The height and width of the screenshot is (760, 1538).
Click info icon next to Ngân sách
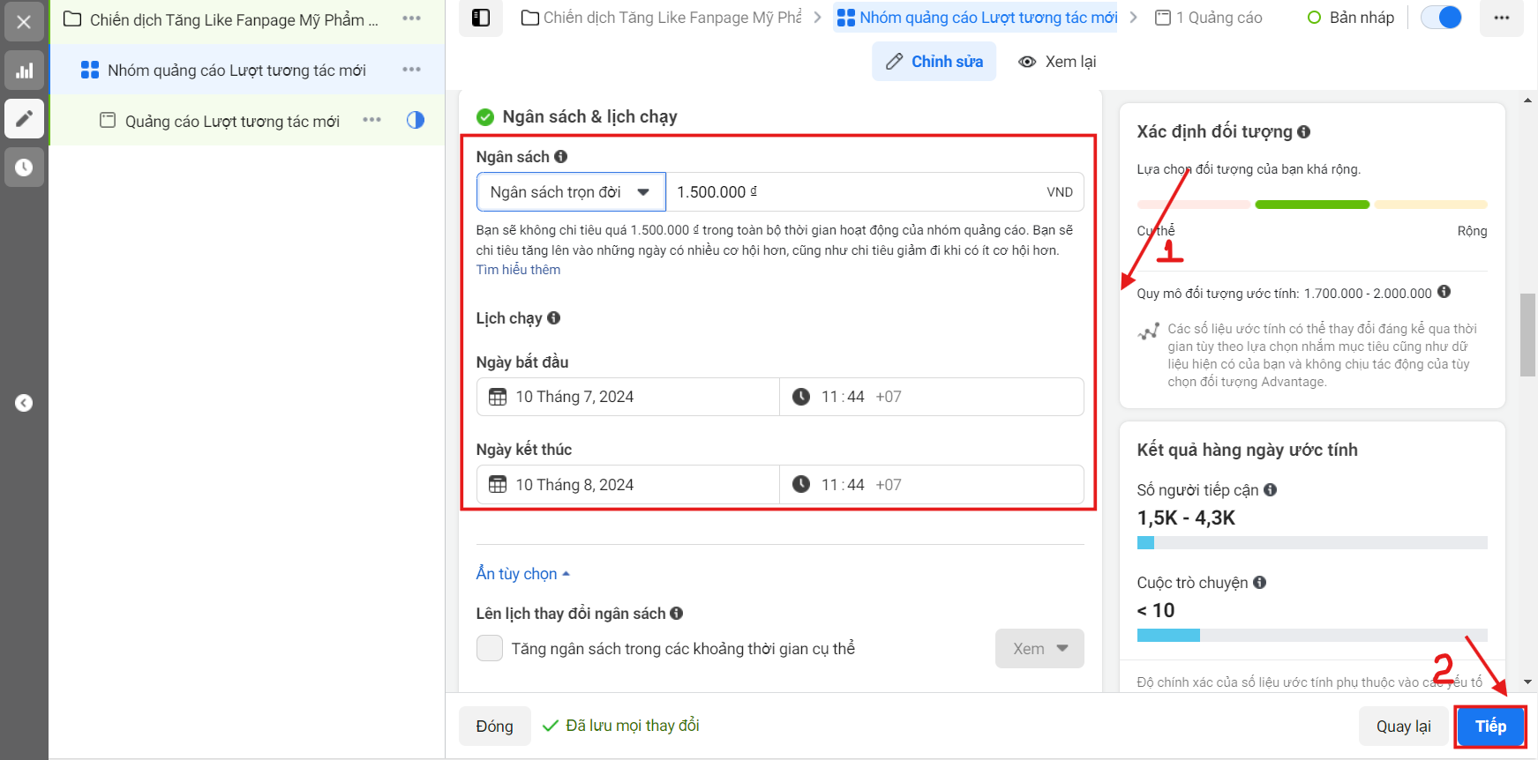tap(560, 156)
